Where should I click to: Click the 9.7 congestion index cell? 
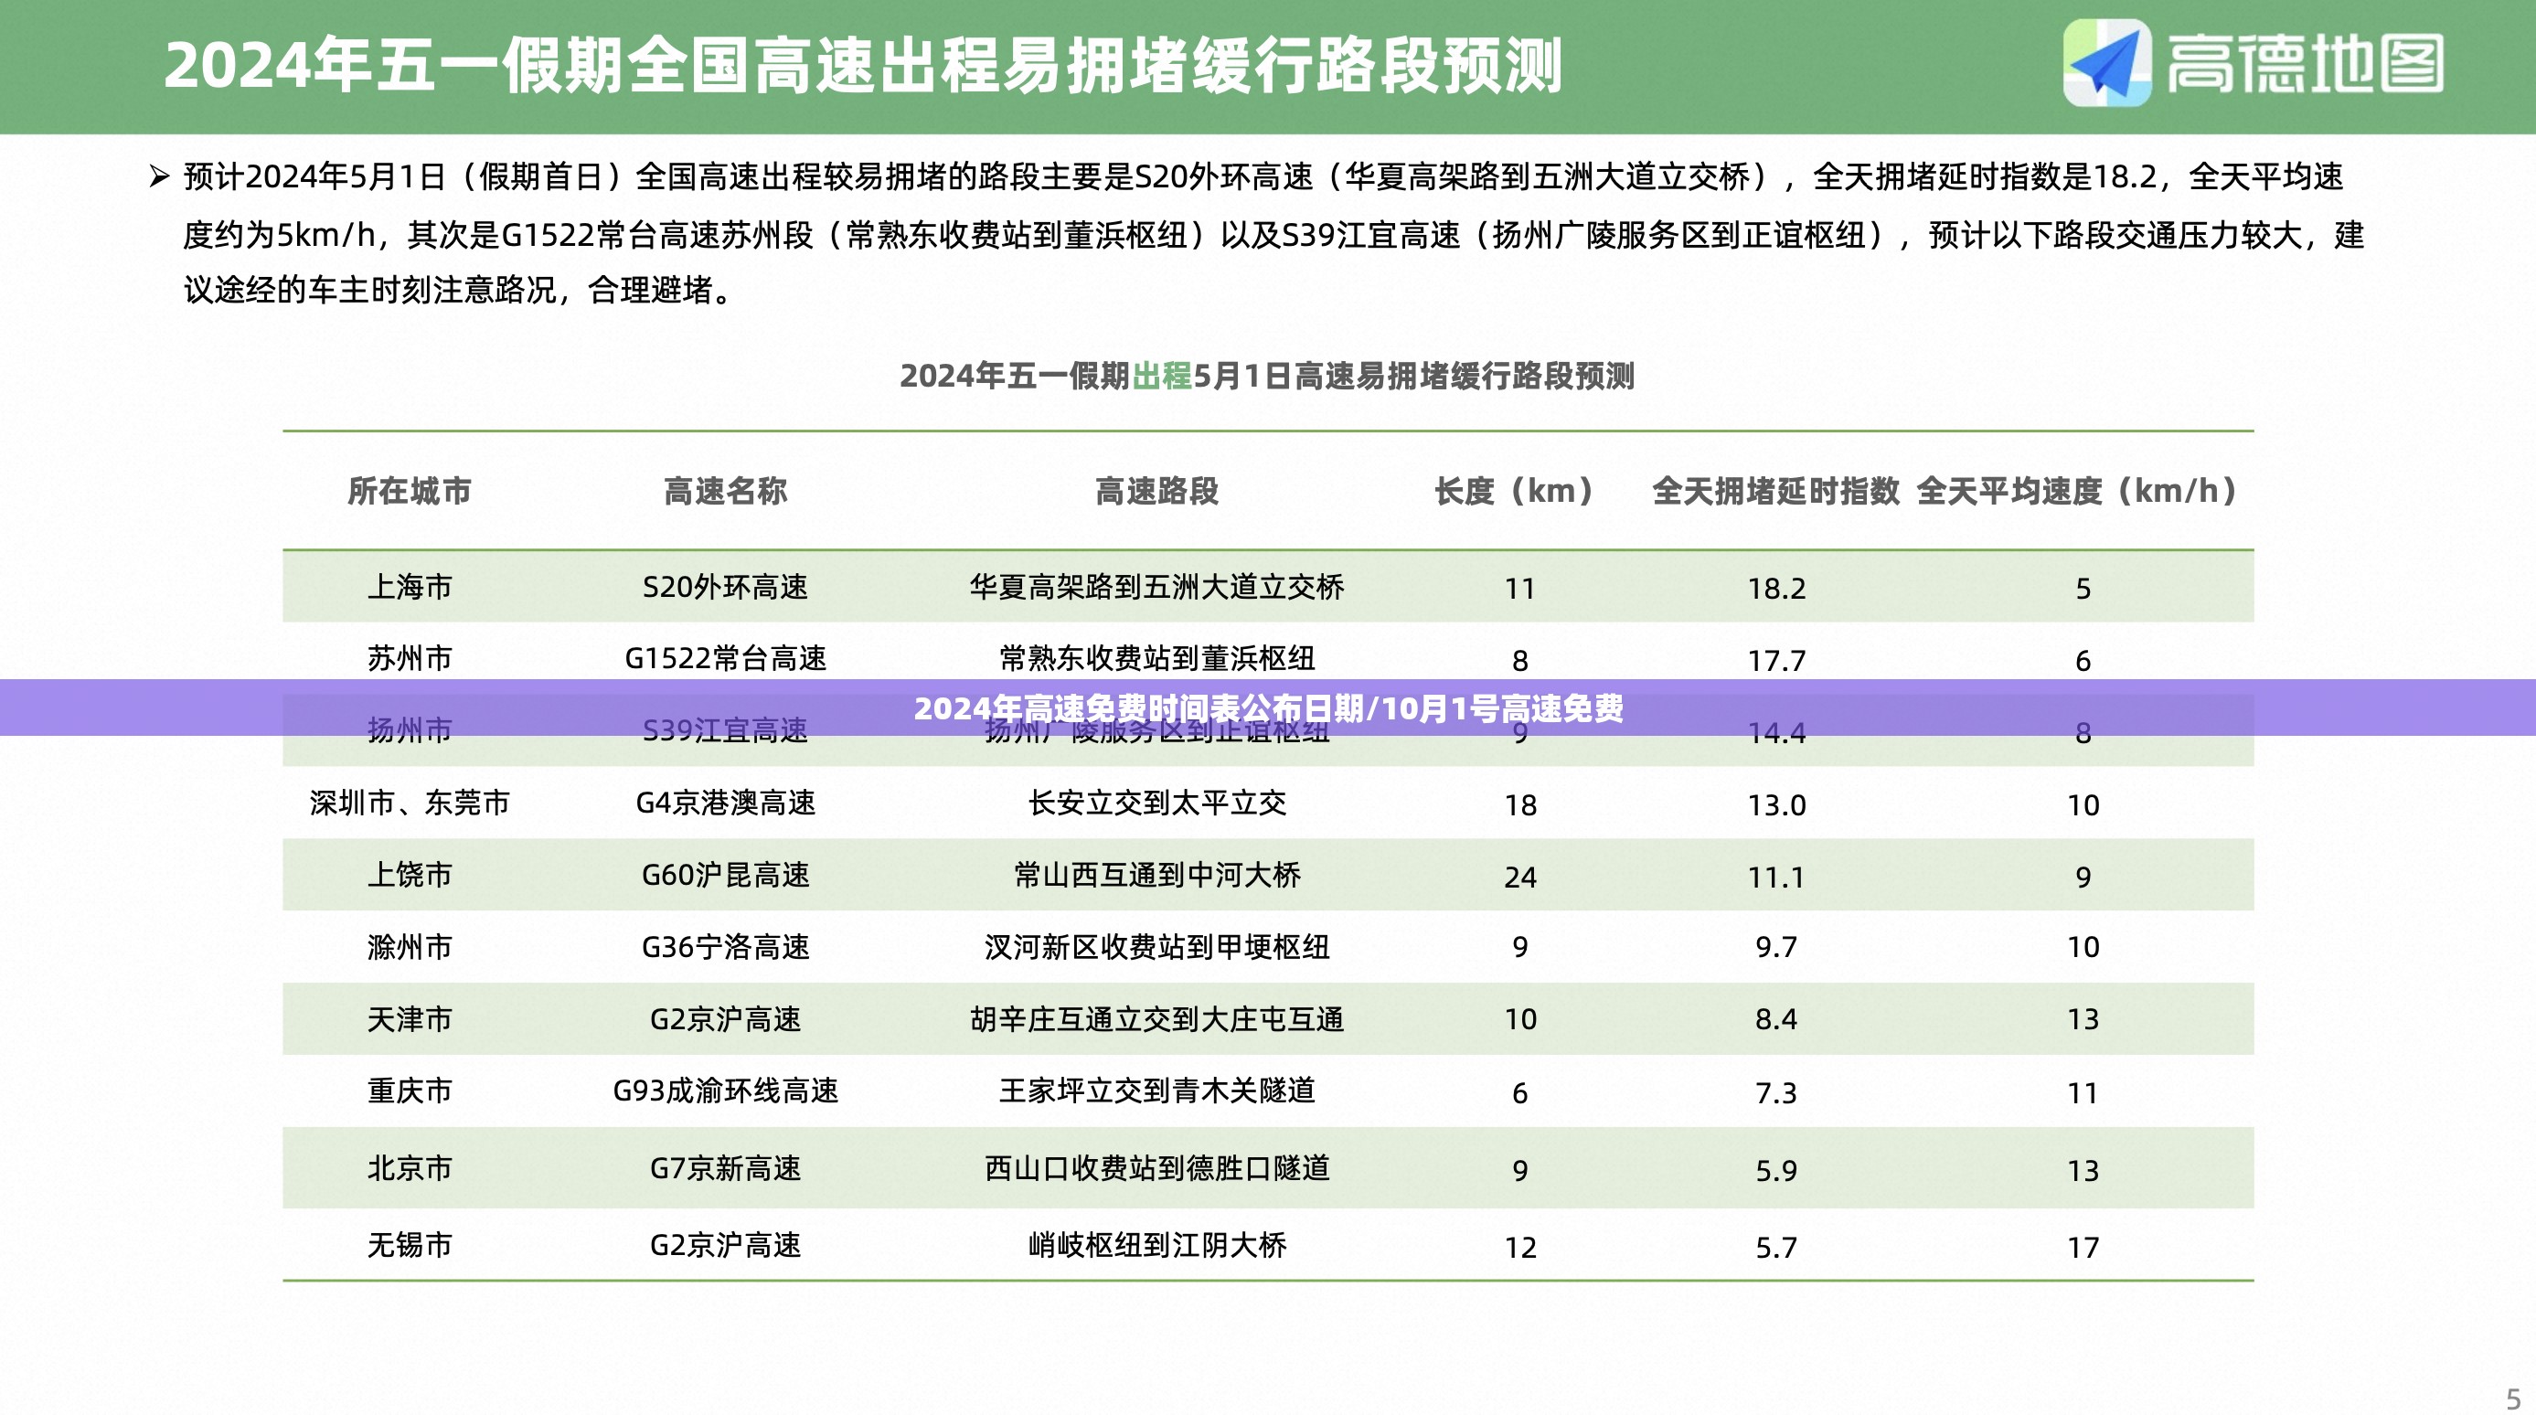(1776, 947)
